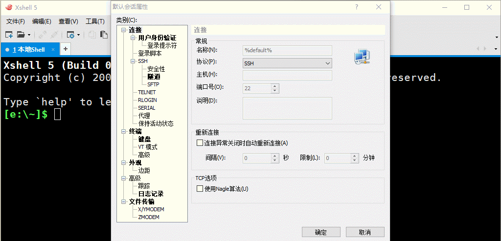Click the 名称 %default% field
The width and height of the screenshot is (501, 241).
coord(287,50)
